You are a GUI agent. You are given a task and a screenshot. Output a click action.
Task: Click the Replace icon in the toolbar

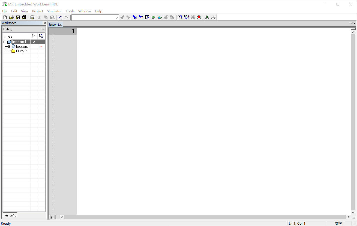point(141,17)
